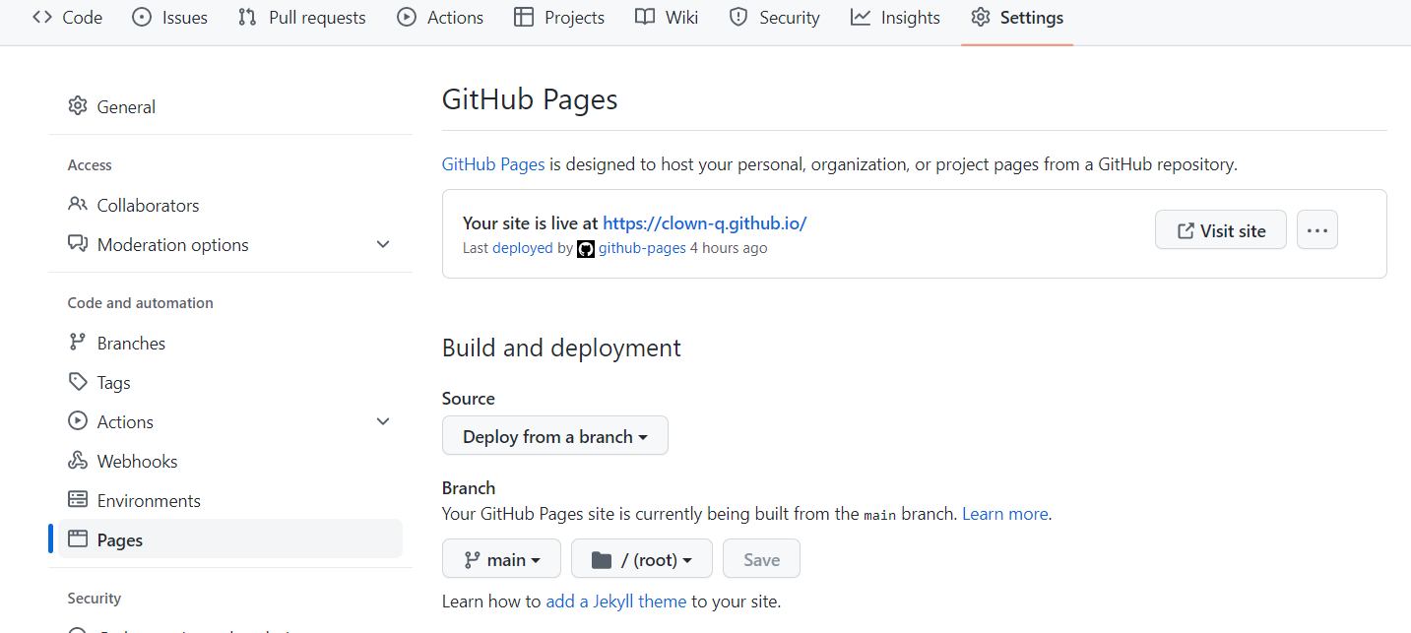1411x633 pixels.
Task: Switch to the Code tab
Action: [67, 18]
